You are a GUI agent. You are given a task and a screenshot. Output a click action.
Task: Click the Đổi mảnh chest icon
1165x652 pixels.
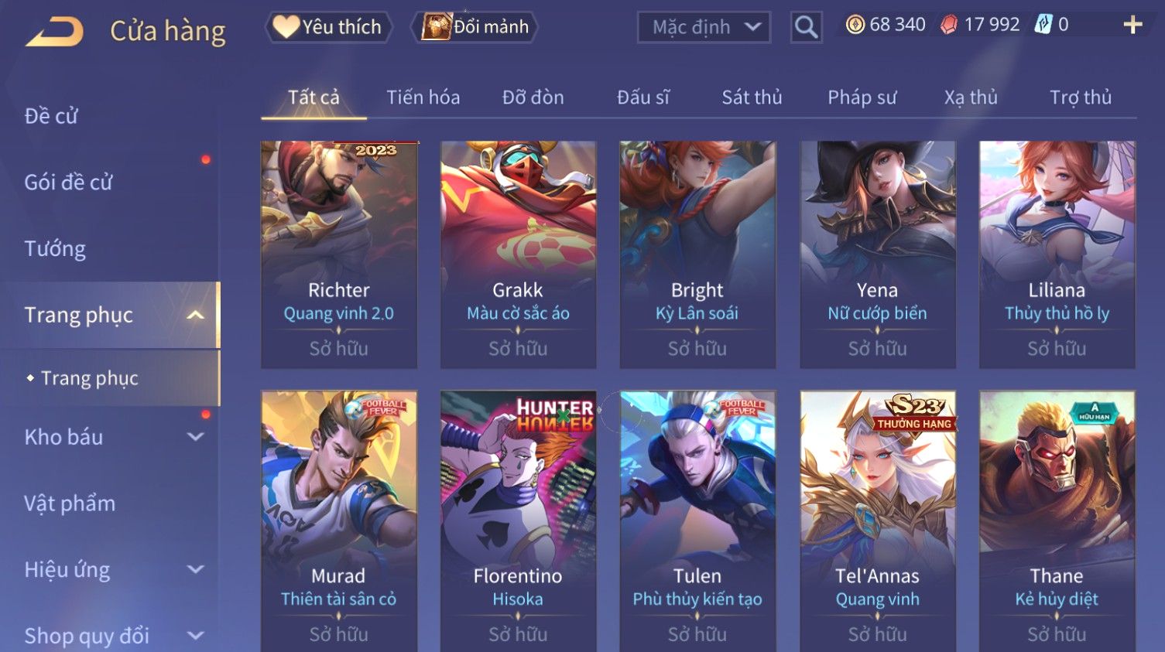point(436,26)
